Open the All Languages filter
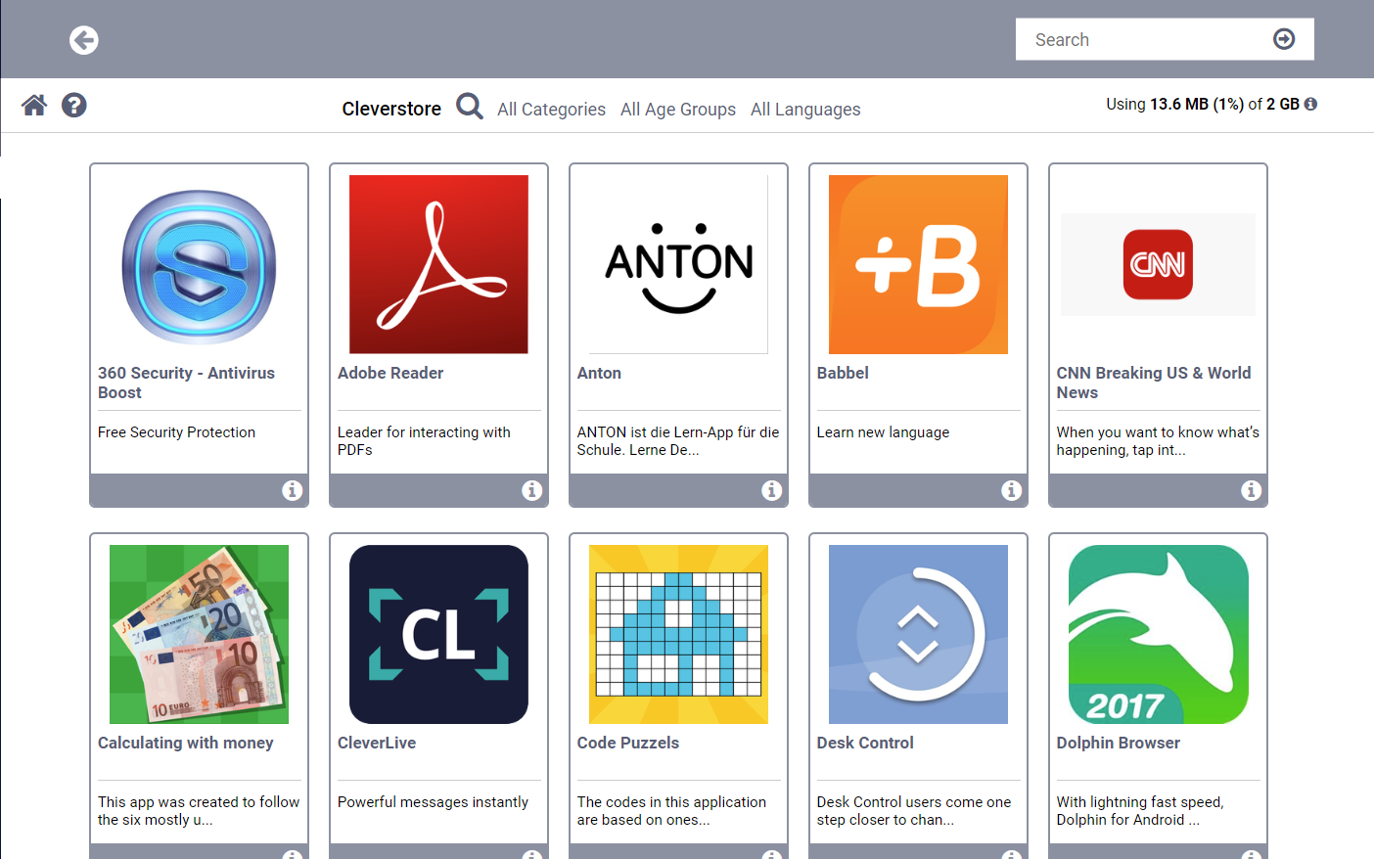This screenshot has height=859, width=1374. [805, 110]
